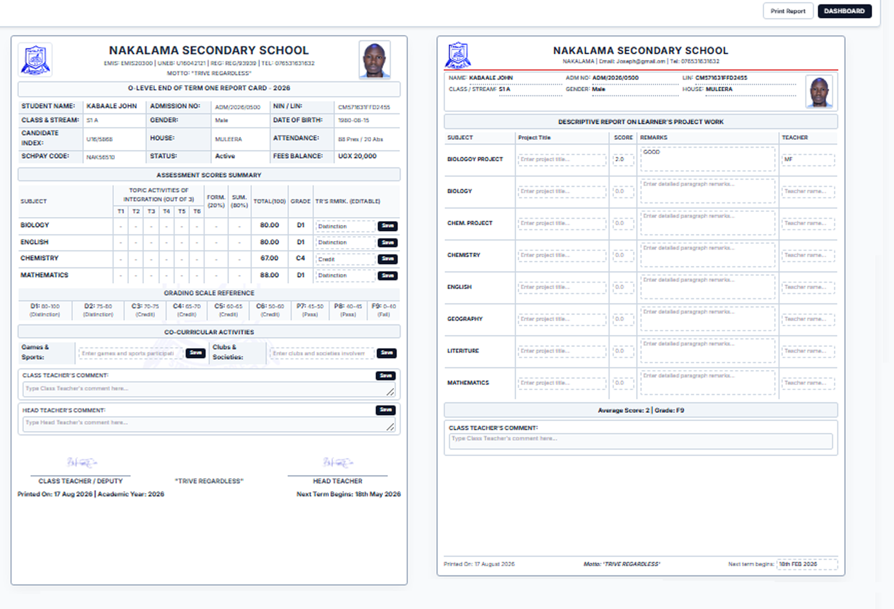Click the Geography teacher name field

coord(808,319)
